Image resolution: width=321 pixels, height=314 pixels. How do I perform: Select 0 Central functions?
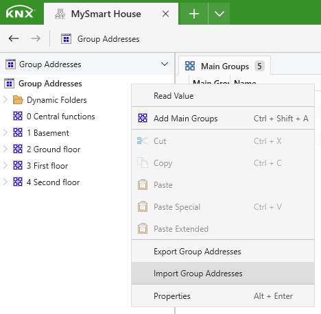[60, 117]
